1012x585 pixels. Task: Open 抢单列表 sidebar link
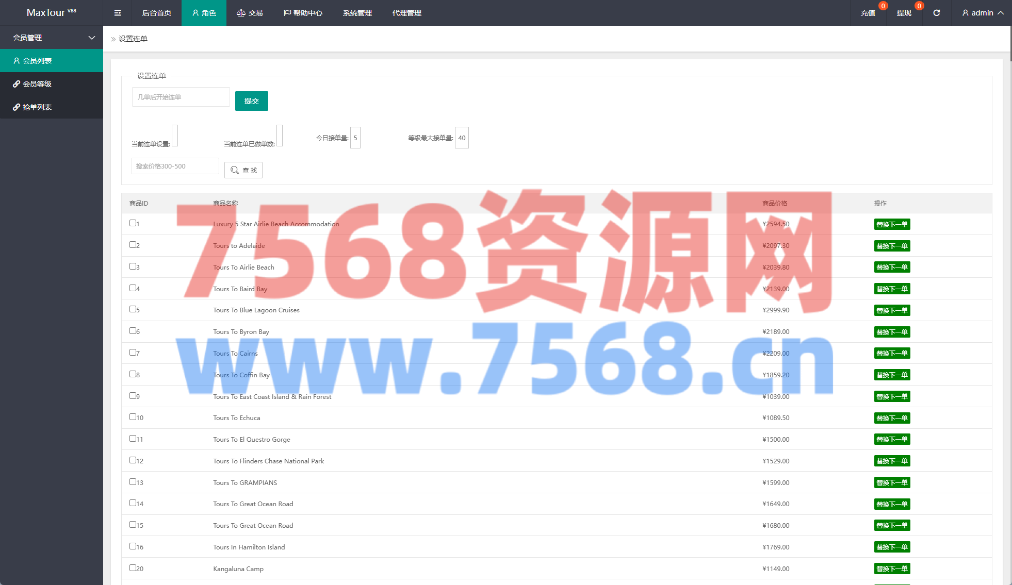pos(37,107)
